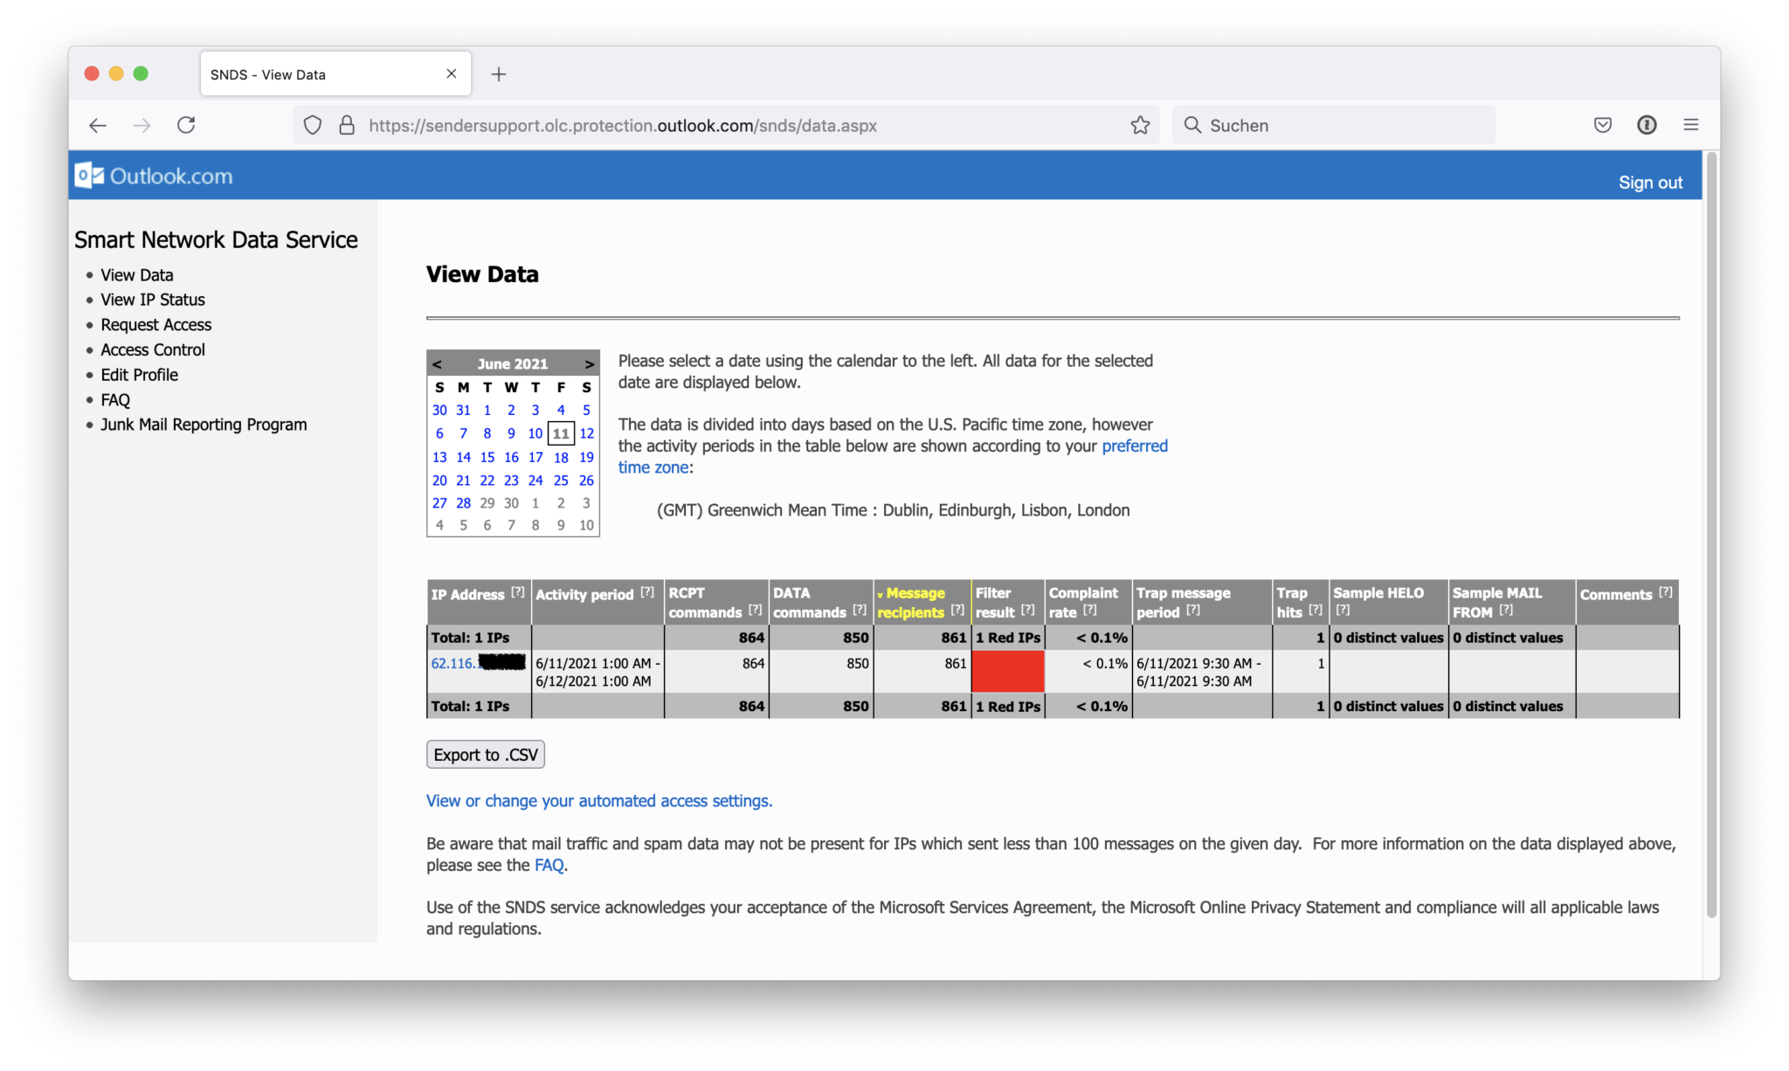The width and height of the screenshot is (1789, 1071).
Task: Open the Pocket save icon
Action: point(1602,125)
